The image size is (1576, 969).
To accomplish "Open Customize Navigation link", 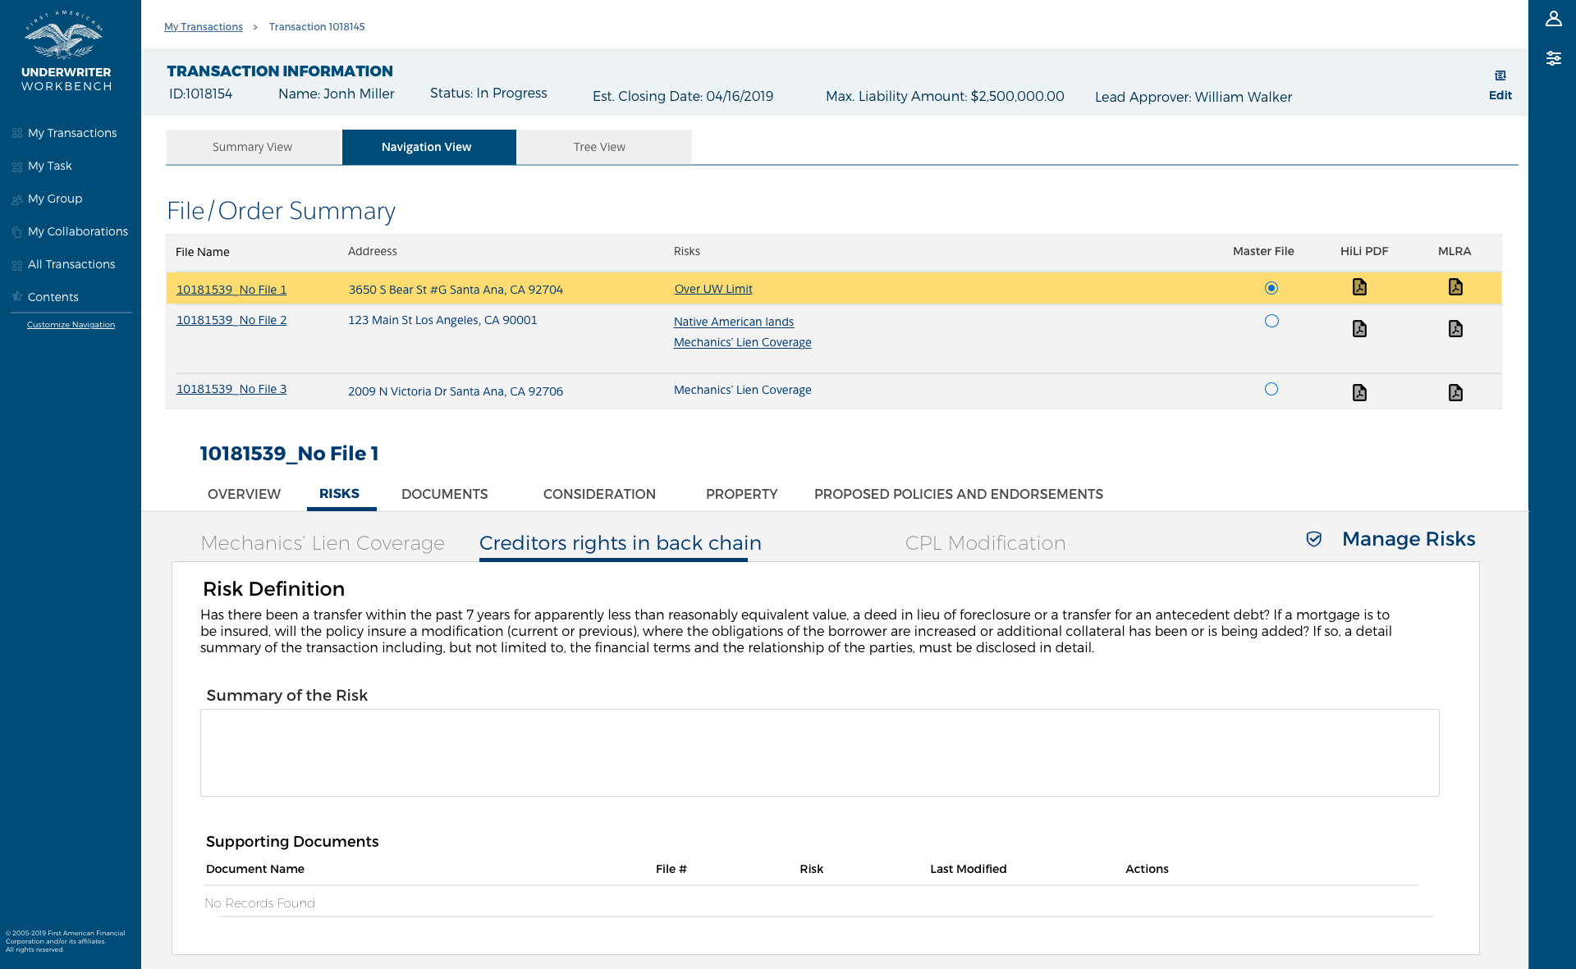I will tap(71, 325).
